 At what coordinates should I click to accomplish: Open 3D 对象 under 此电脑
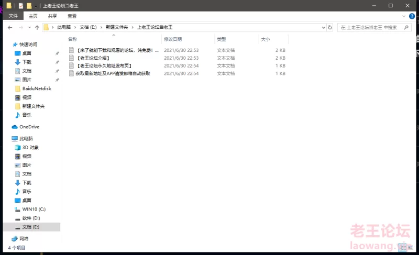tap(30, 147)
